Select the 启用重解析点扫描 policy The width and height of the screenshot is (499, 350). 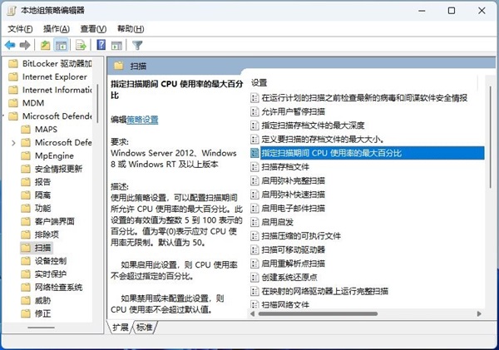288,264
